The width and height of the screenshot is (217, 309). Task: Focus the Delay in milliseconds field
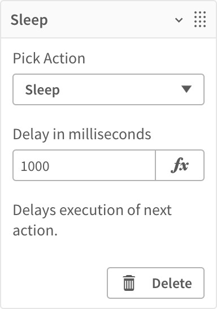tap(84, 165)
